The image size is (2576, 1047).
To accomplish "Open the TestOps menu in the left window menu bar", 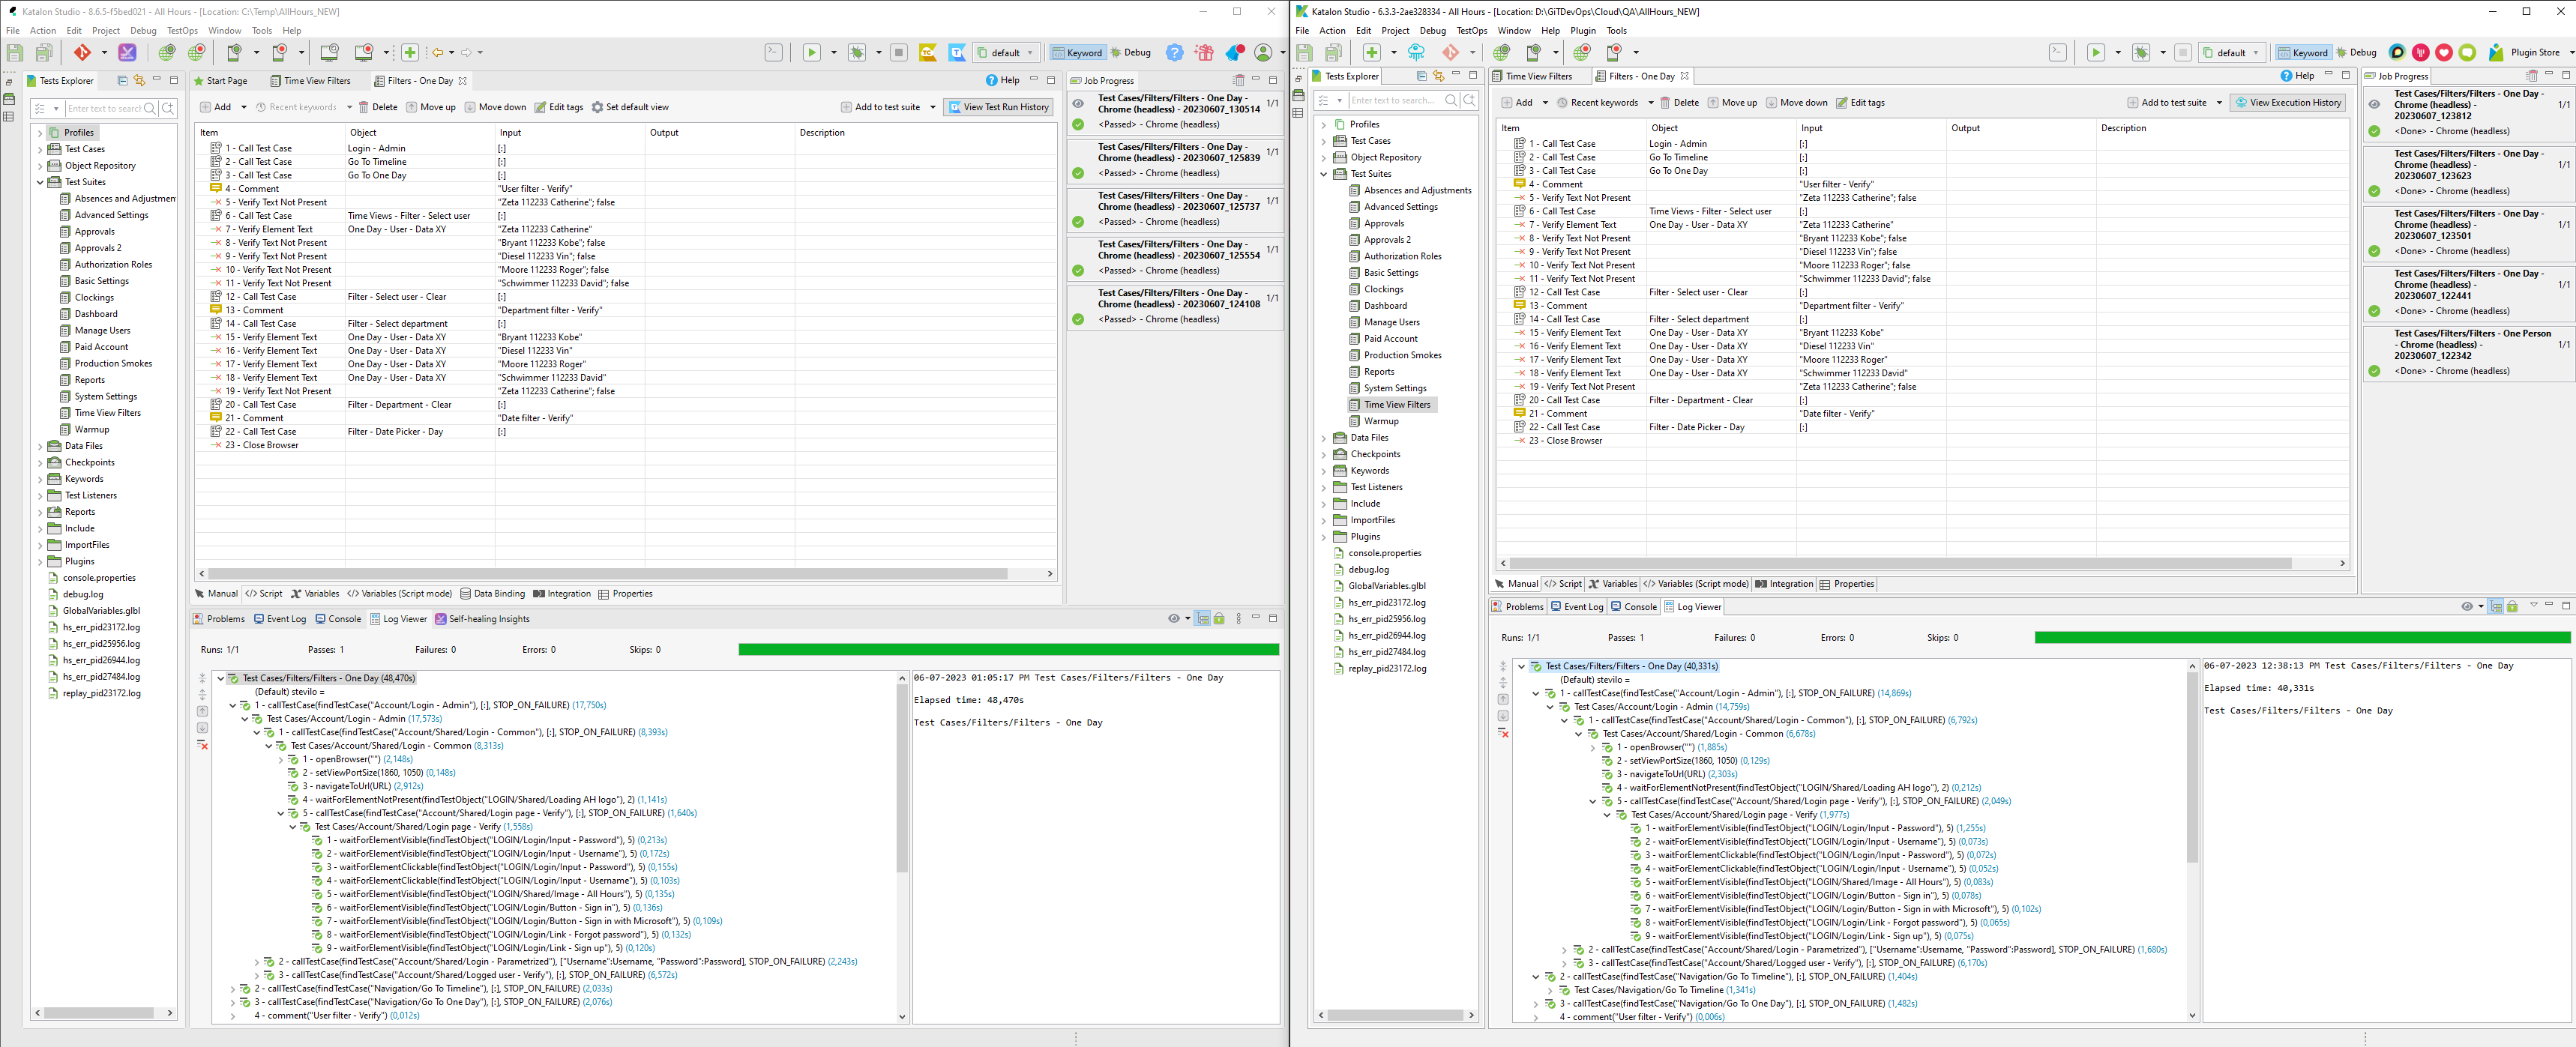I will [182, 30].
